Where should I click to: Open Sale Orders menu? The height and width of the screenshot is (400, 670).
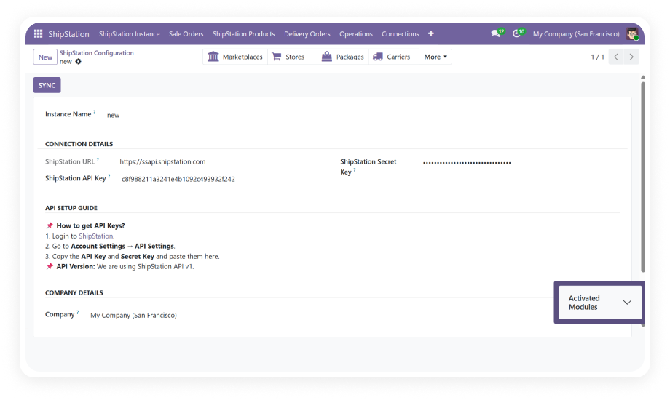click(186, 33)
